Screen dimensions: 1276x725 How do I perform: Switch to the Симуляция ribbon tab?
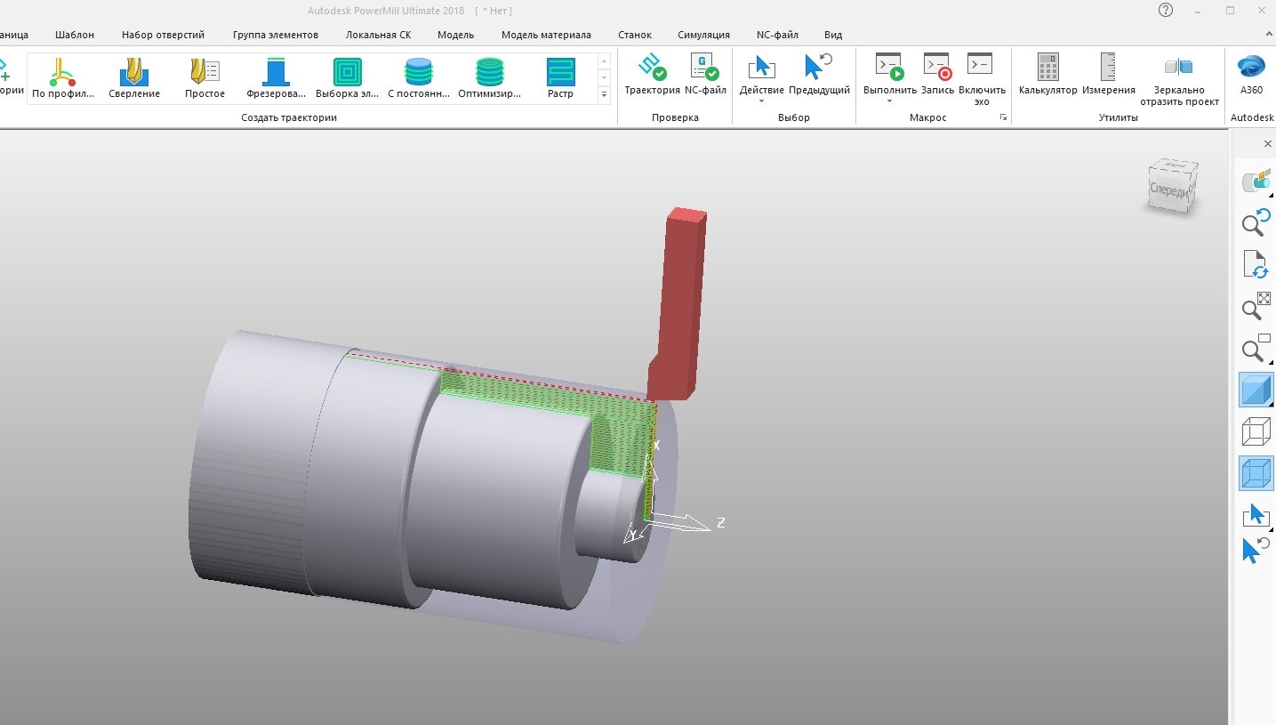pos(703,34)
